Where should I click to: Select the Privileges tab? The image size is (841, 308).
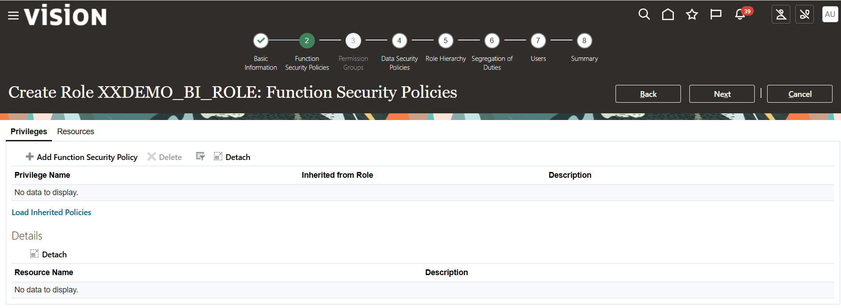click(x=29, y=132)
